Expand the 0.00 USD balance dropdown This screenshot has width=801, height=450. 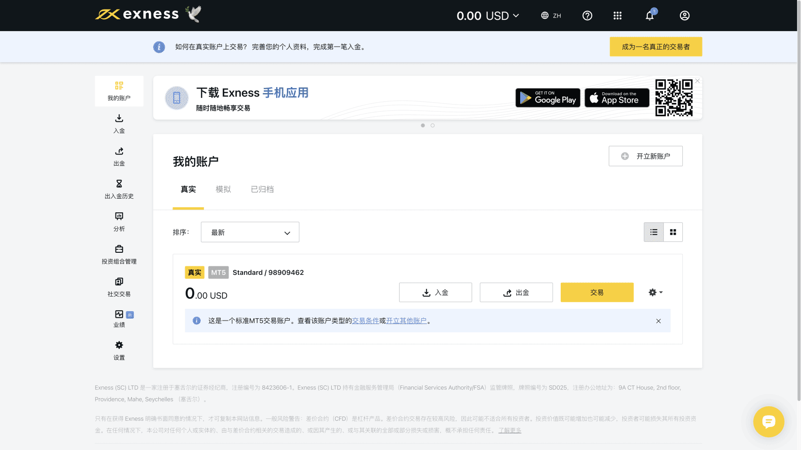(x=488, y=16)
